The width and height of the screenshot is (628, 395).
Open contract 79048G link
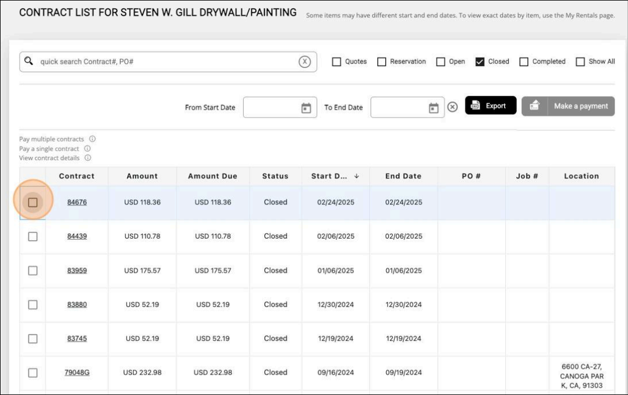[x=77, y=372]
